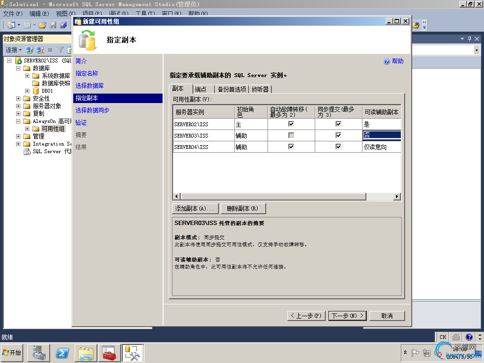Switch to the 备份首选项 tab
The width and height of the screenshot is (484, 363).
tap(232, 89)
